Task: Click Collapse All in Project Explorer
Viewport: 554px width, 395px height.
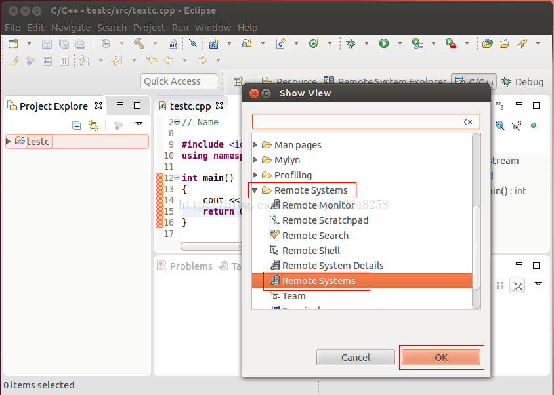Action: tap(77, 125)
